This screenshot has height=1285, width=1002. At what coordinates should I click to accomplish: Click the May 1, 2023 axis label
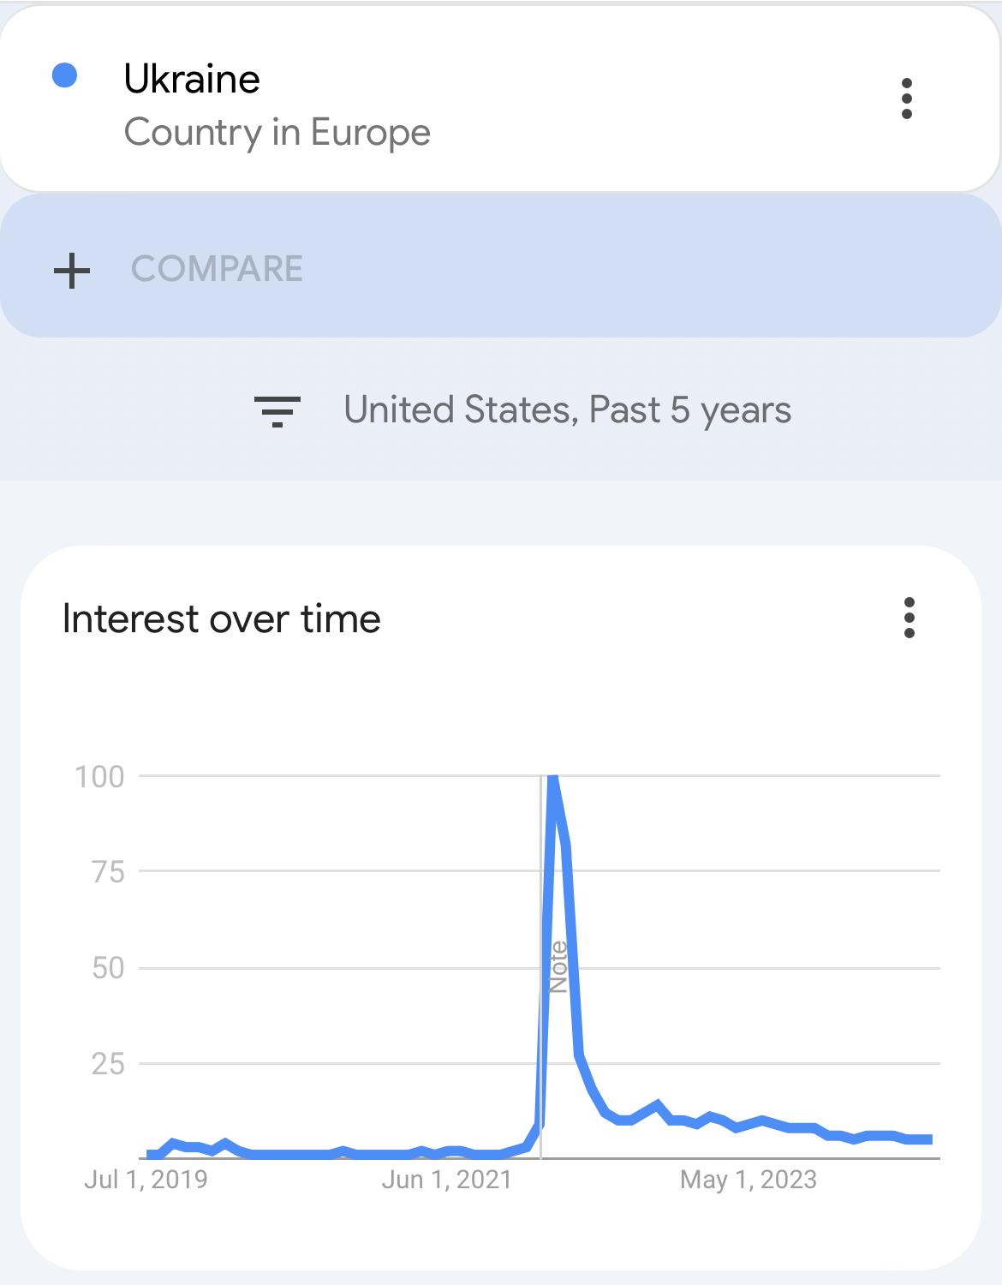749,1180
